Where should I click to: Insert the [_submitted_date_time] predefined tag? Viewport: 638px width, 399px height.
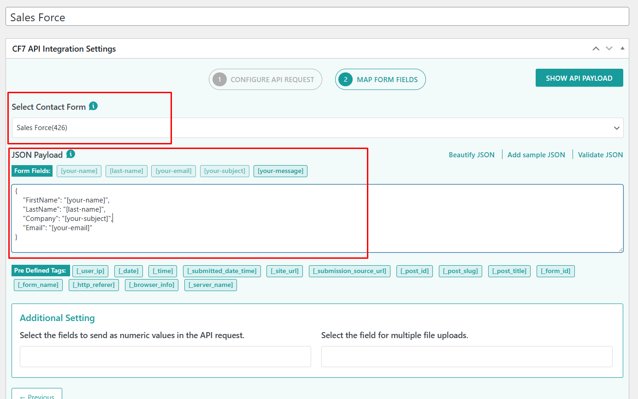222,271
